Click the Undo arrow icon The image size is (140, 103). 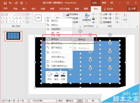point(10,3)
